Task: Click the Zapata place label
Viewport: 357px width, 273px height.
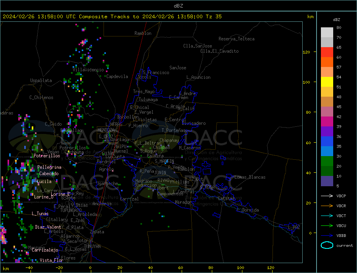Action: [97, 232]
